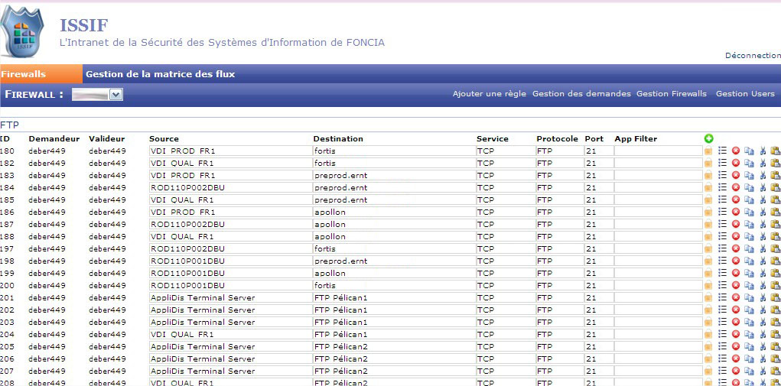The image size is (781, 386).
Task: Delete rule 184 with the red icon
Action: pyautogui.click(x=736, y=188)
